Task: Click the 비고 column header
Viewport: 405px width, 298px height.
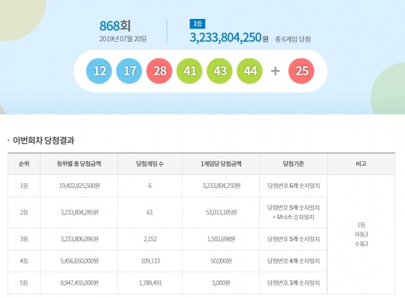Action: 361,164
